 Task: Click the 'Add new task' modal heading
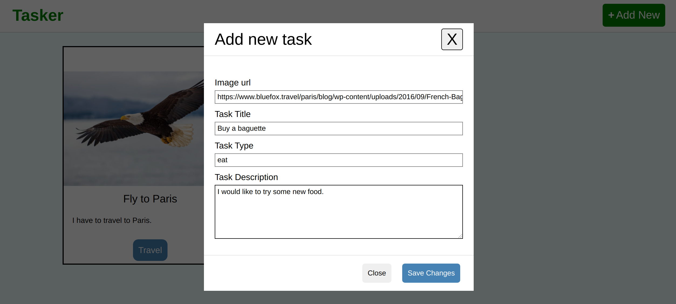coord(263,39)
